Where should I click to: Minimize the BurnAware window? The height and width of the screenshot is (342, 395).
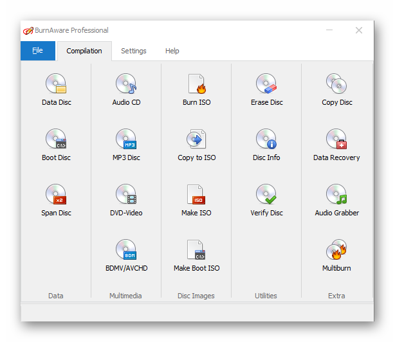(329, 30)
